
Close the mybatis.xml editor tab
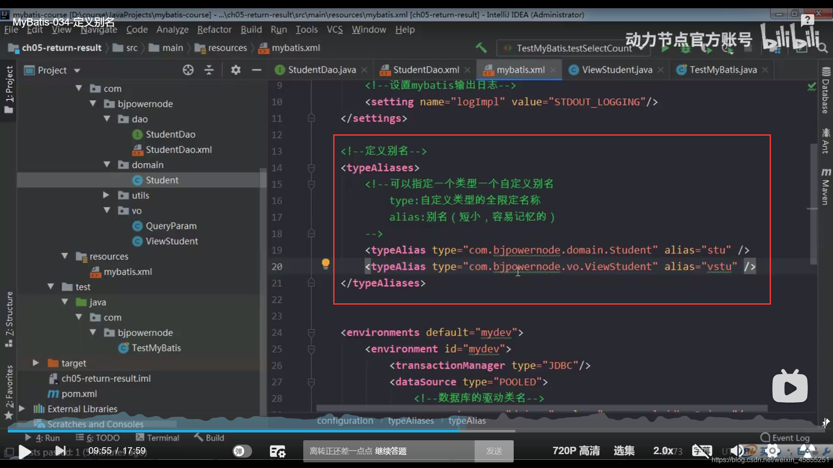[x=553, y=70]
